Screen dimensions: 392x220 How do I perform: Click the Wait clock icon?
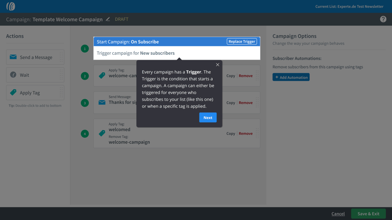click(13, 75)
